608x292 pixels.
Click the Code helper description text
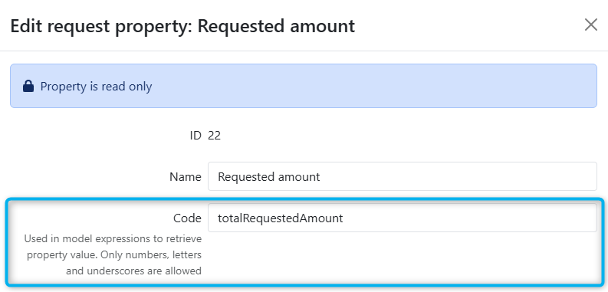tap(113, 254)
